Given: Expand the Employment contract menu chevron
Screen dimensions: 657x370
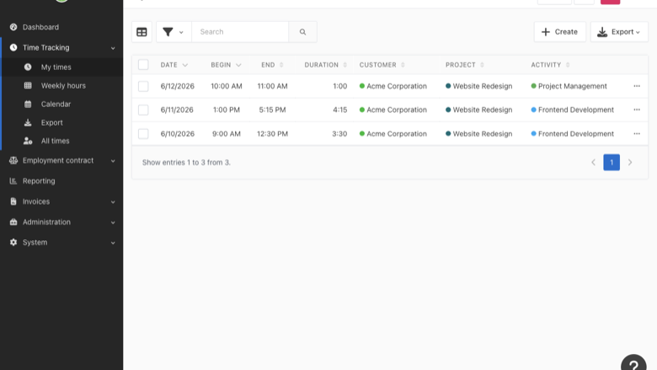Looking at the screenshot, I should (113, 161).
